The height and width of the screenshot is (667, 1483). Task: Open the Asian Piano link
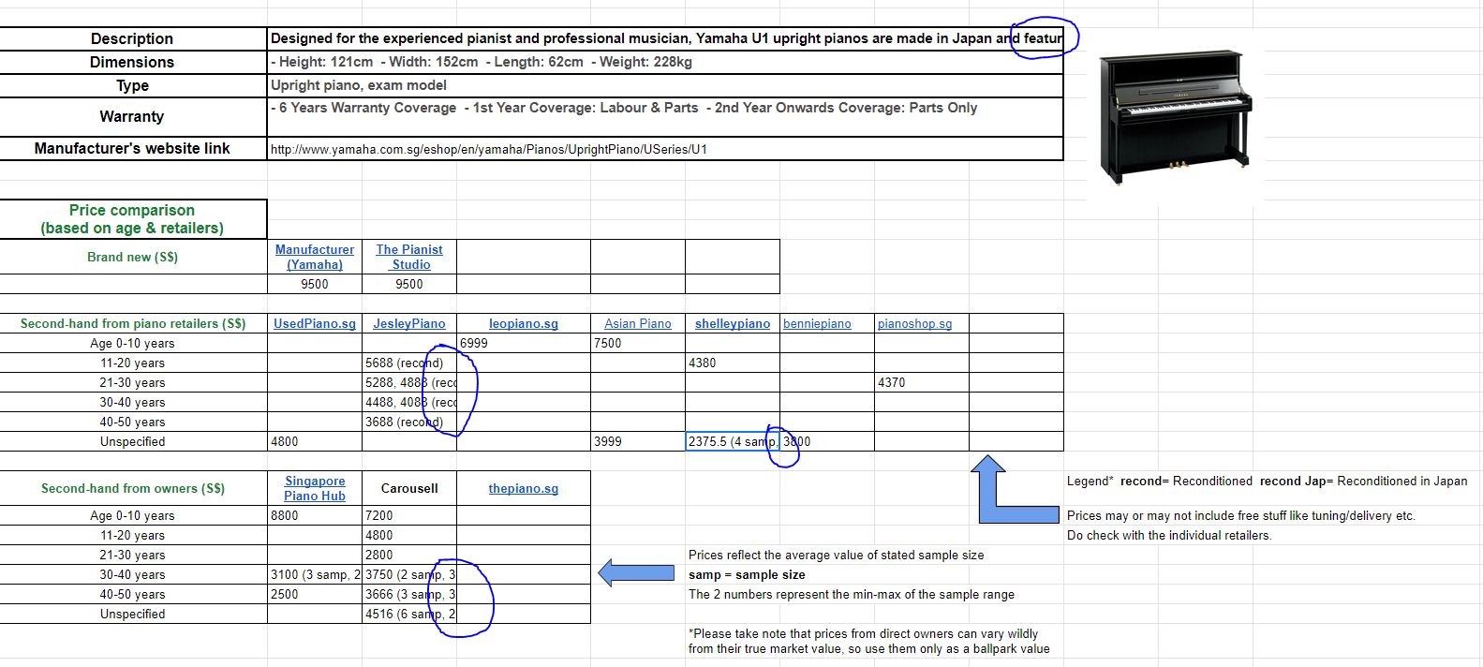[638, 323]
